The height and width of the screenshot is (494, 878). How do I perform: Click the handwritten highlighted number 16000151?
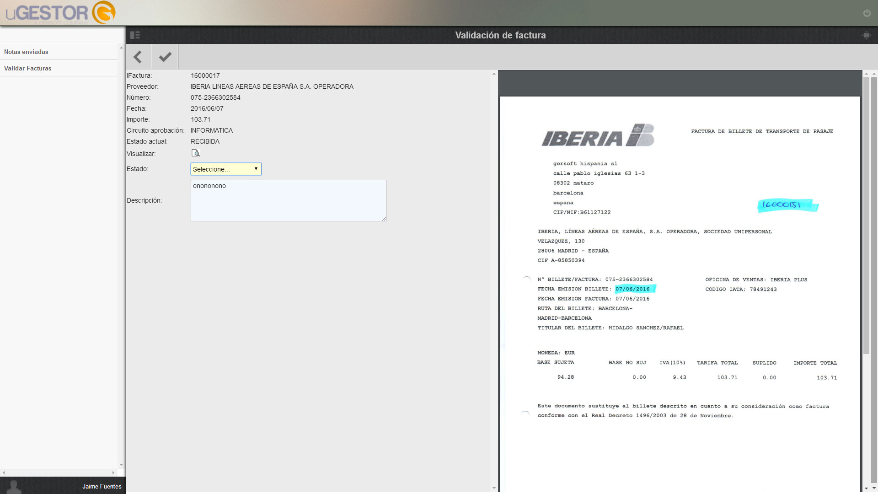(x=787, y=205)
